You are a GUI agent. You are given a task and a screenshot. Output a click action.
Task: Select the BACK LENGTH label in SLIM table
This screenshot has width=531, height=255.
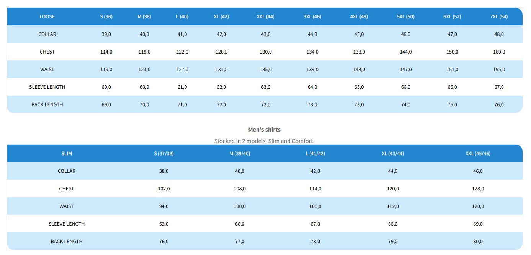coord(67,241)
